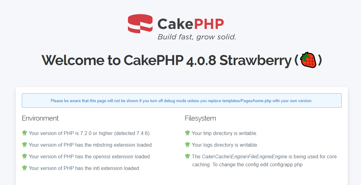This screenshot has width=361, height=185.
Task: Click the chef hat icon beside openssl extension
Action: (25, 156)
